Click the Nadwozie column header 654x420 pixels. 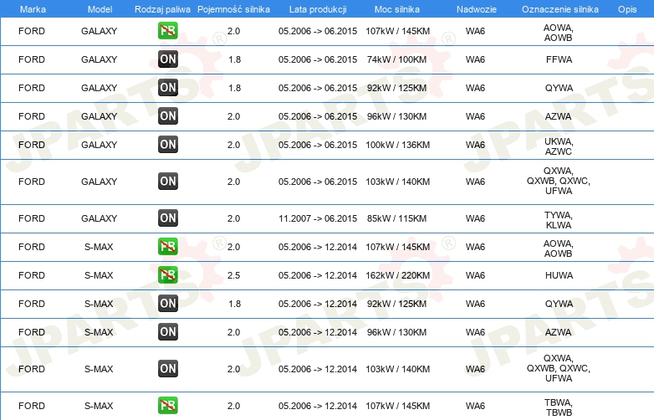point(477,9)
